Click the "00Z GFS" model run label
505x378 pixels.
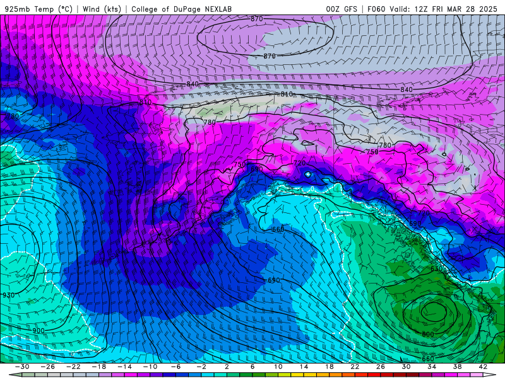pos(342,9)
